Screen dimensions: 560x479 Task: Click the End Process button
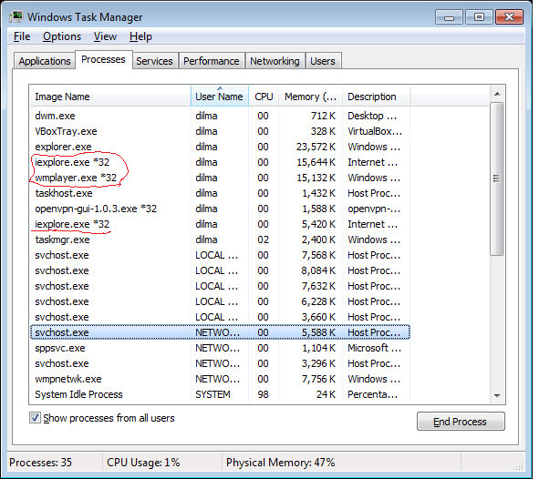(461, 422)
